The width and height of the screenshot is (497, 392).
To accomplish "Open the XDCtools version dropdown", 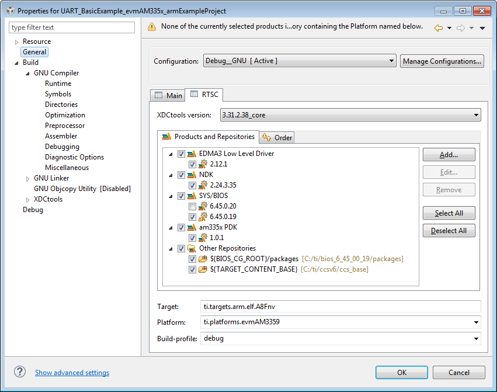I will pyautogui.click(x=350, y=115).
